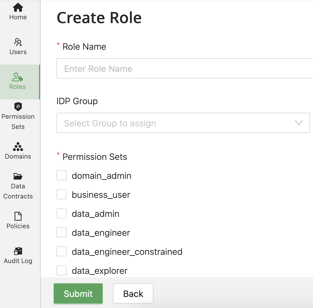This screenshot has width=313, height=308.
Task: Click the Policies document icon
Action: point(17,216)
